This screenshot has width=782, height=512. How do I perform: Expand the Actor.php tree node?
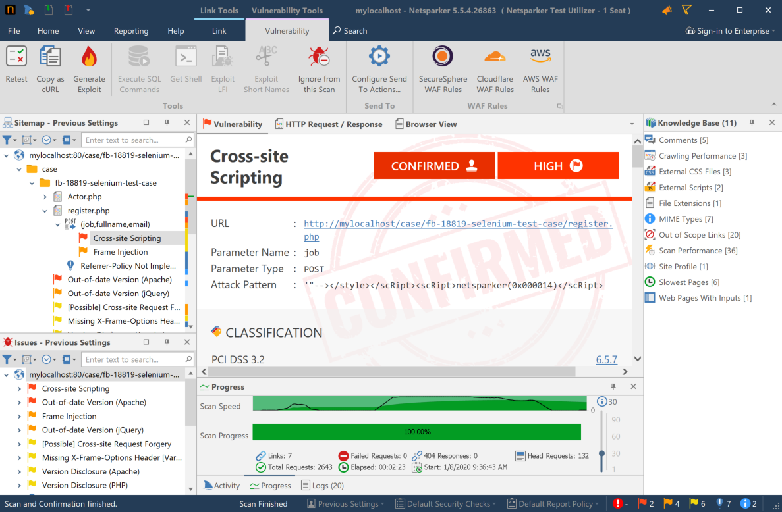tap(45, 196)
